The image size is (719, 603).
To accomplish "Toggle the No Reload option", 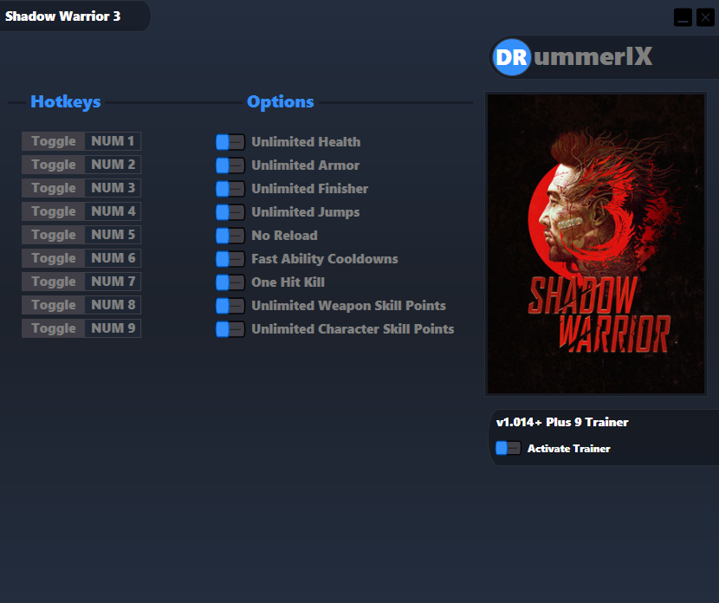I will (230, 236).
